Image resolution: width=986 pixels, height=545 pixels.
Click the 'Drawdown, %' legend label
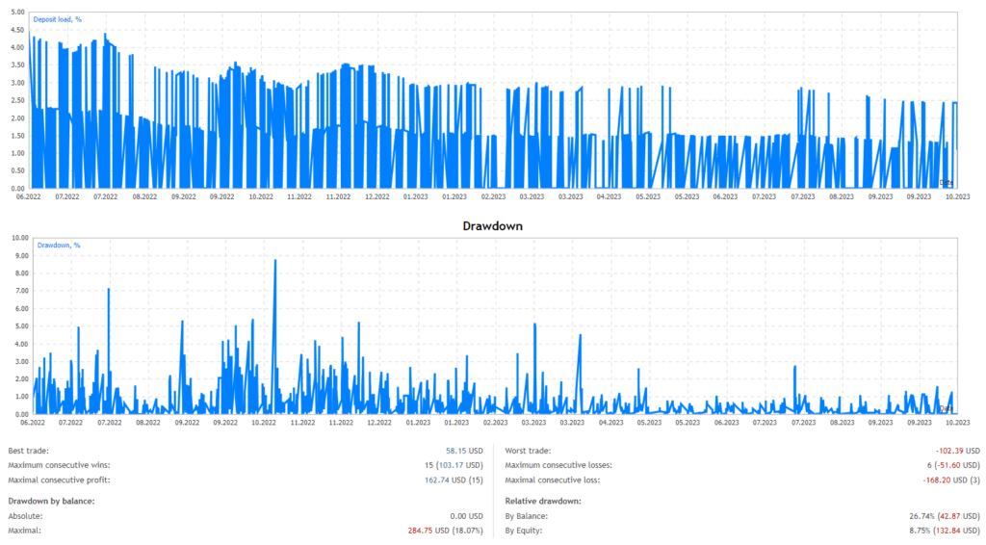[x=59, y=246]
